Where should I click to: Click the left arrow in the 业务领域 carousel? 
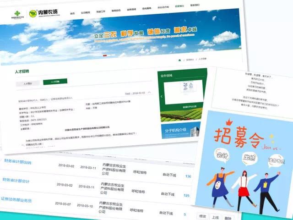tap(162, 97)
